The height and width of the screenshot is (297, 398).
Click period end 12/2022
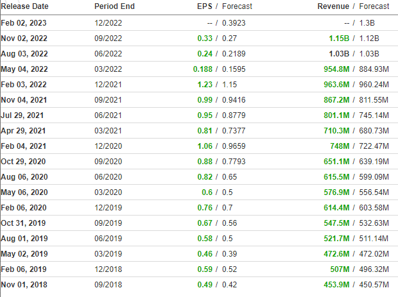pyautogui.click(x=108, y=23)
